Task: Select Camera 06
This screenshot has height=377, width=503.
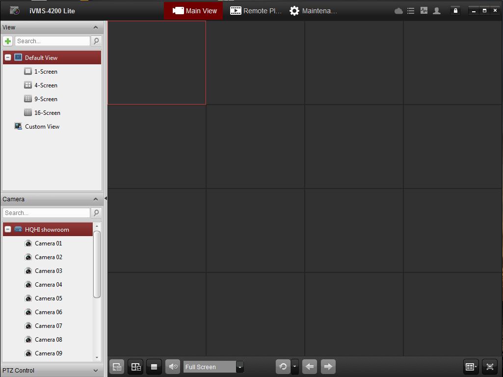Action: (48, 312)
